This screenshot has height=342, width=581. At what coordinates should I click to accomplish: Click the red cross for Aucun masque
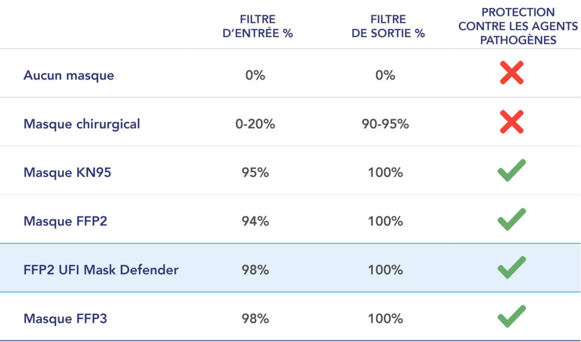point(512,73)
